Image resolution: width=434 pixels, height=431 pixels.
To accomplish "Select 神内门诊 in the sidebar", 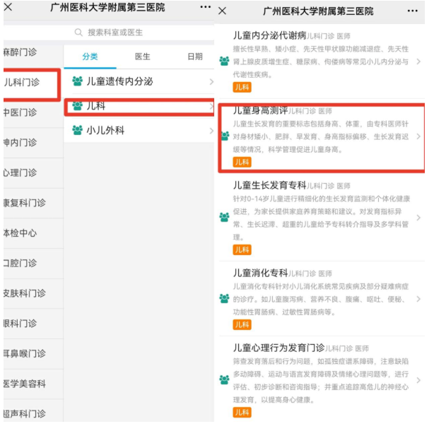I will [20, 143].
